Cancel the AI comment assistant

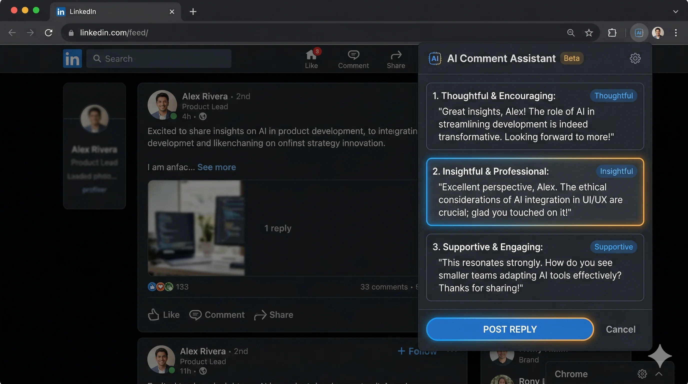620,329
